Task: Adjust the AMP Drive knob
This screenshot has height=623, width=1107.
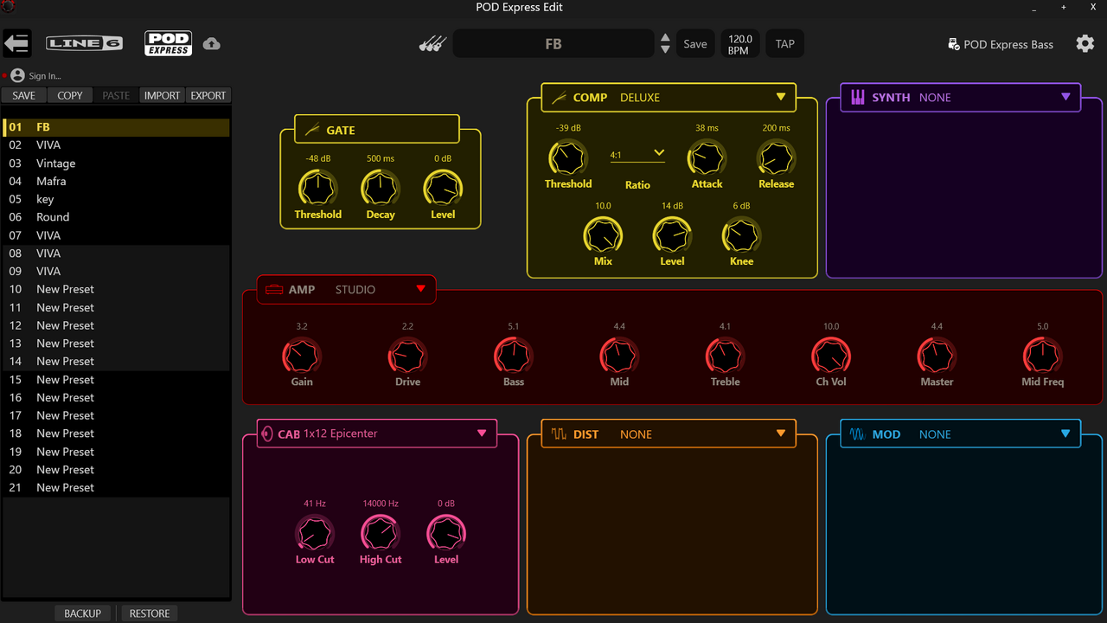Action: pyautogui.click(x=407, y=356)
